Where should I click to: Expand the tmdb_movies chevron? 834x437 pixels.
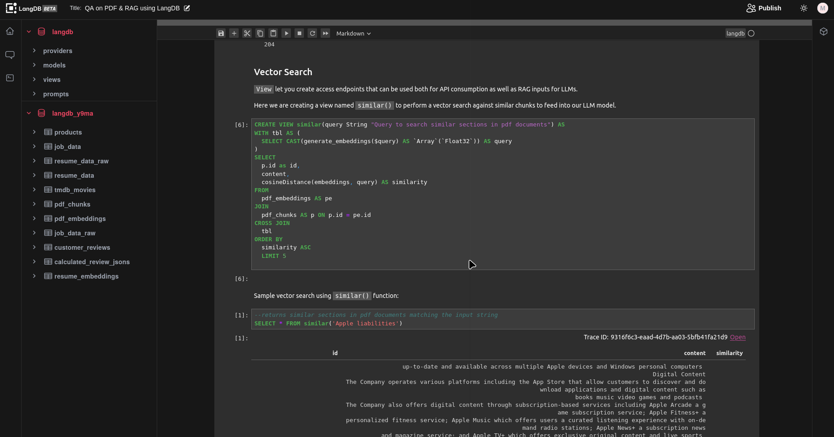[34, 190]
